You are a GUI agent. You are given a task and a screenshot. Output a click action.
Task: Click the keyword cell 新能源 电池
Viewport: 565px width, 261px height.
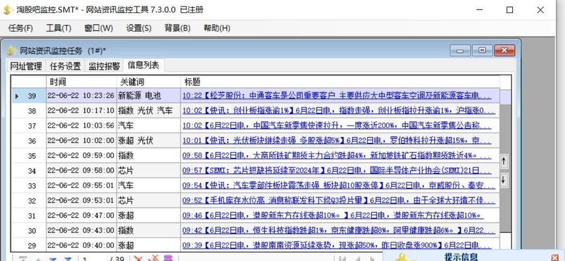pos(149,96)
